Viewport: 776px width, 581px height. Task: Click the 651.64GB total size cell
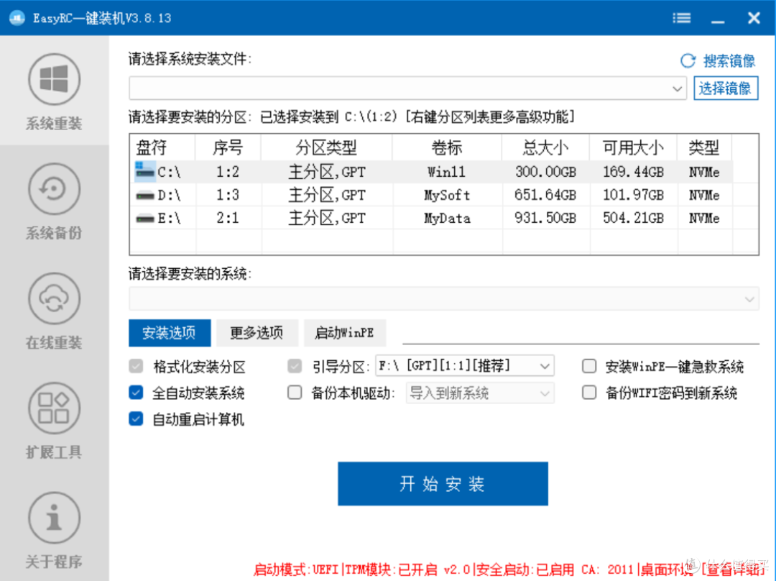tap(545, 195)
